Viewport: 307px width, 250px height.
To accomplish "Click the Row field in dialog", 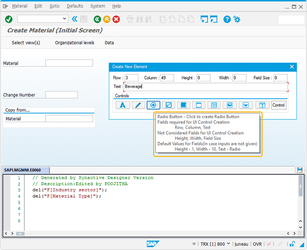I will tap(132, 77).
